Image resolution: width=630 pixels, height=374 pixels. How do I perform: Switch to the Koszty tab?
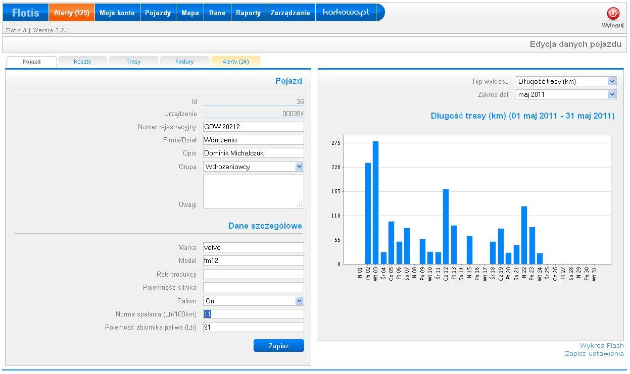pos(82,62)
